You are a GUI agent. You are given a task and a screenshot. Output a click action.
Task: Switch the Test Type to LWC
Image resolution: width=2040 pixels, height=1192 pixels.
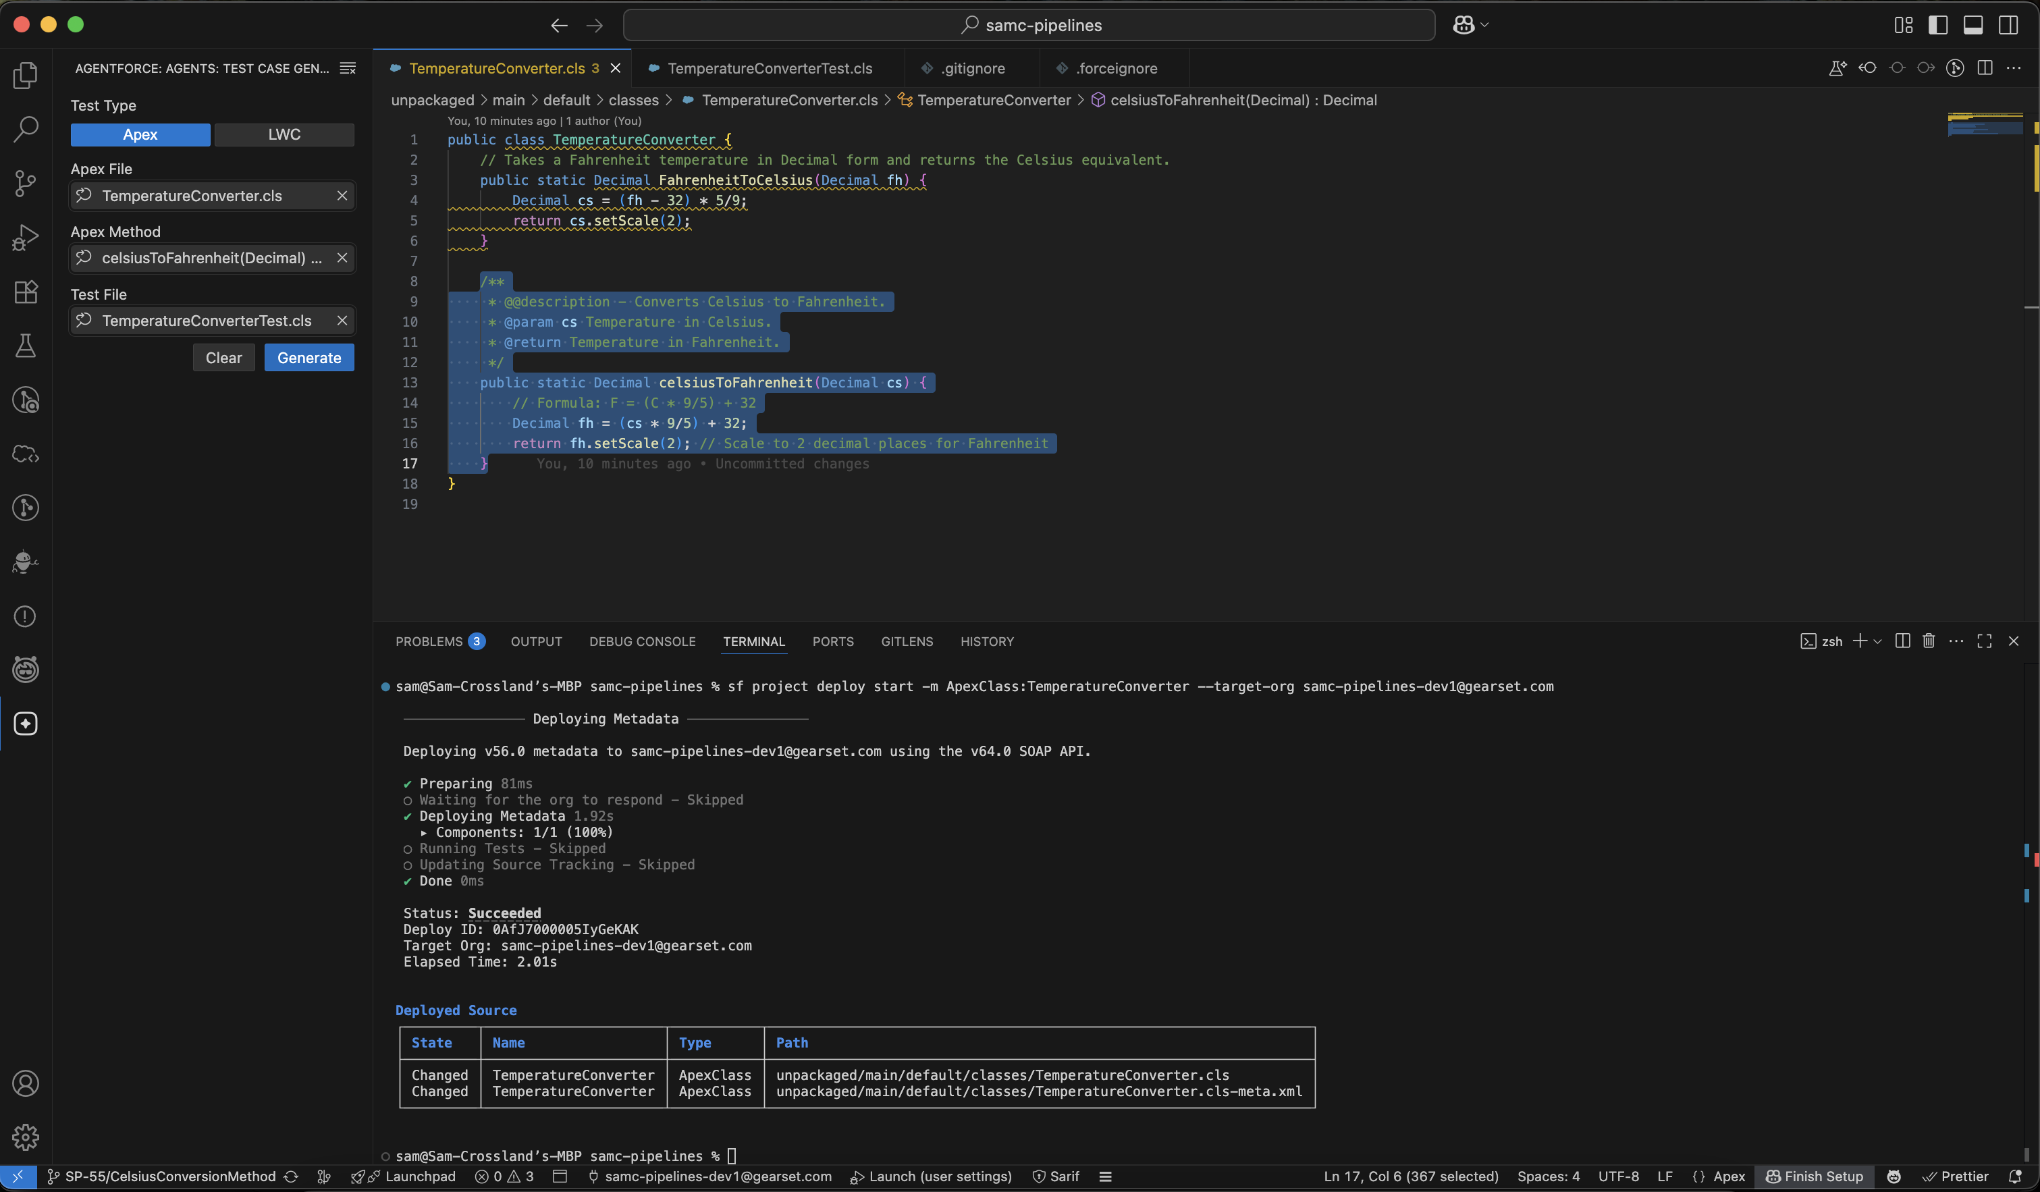point(284,134)
